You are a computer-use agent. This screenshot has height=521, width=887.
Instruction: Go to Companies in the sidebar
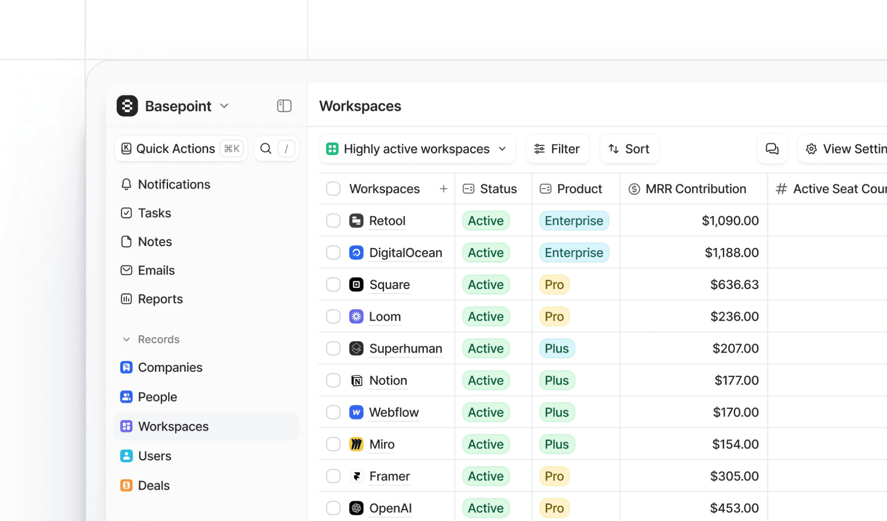[x=170, y=367]
